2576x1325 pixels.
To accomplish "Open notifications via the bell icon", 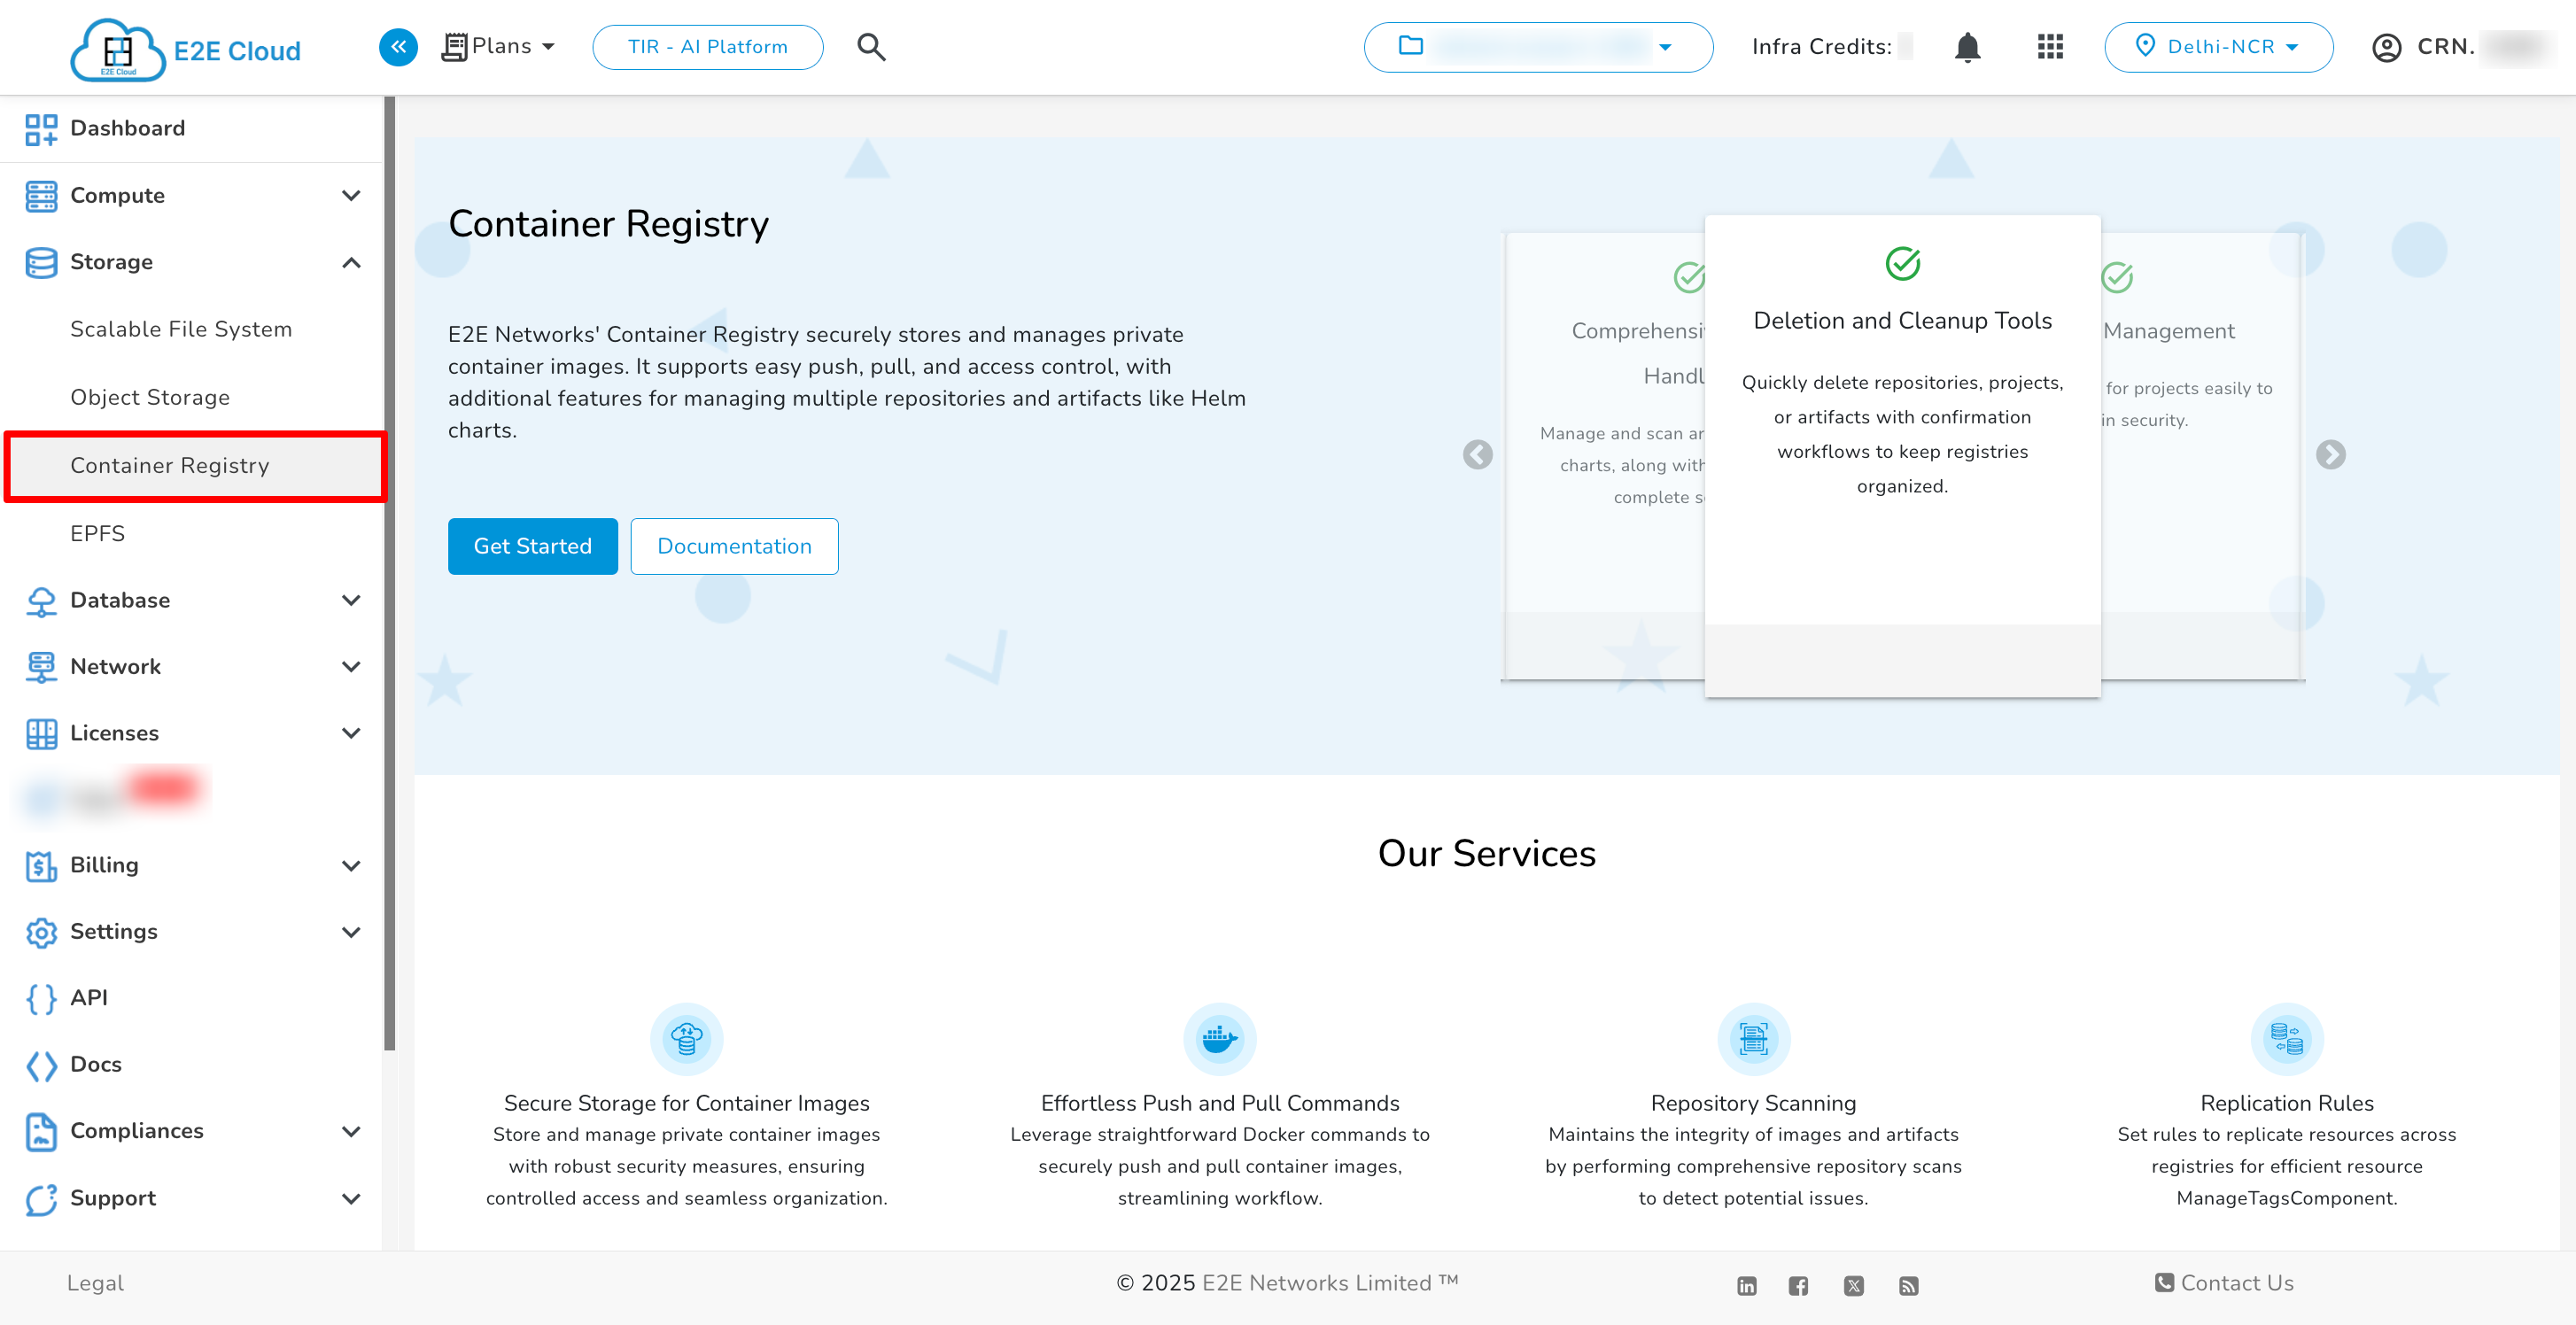I will [1966, 46].
